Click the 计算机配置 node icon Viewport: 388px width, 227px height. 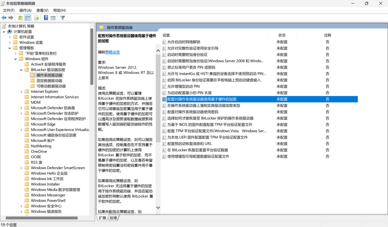[9, 32]
